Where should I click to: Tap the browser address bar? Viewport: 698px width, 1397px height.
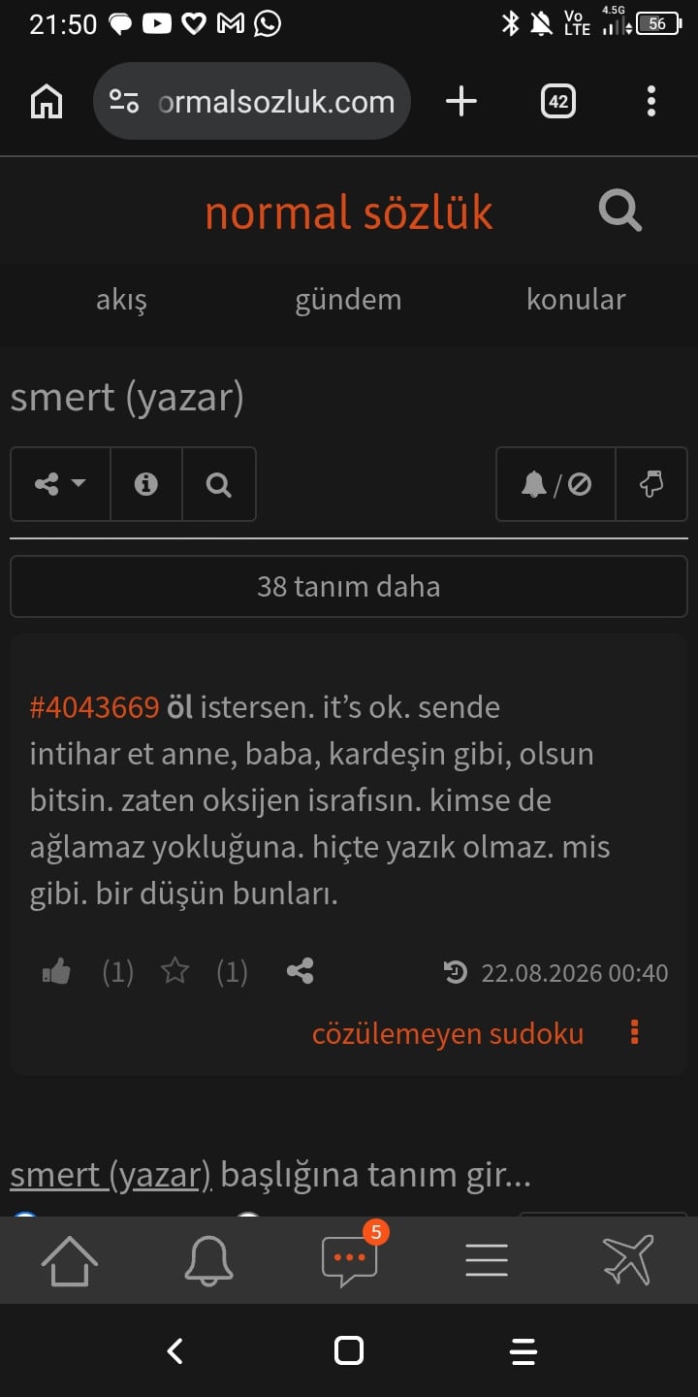(252, 101)
